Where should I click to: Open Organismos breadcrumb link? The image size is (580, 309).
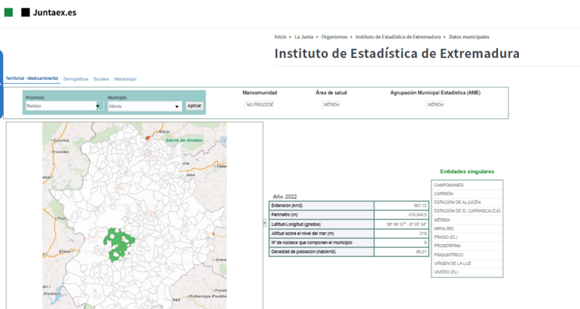click(x=334, y=37)
